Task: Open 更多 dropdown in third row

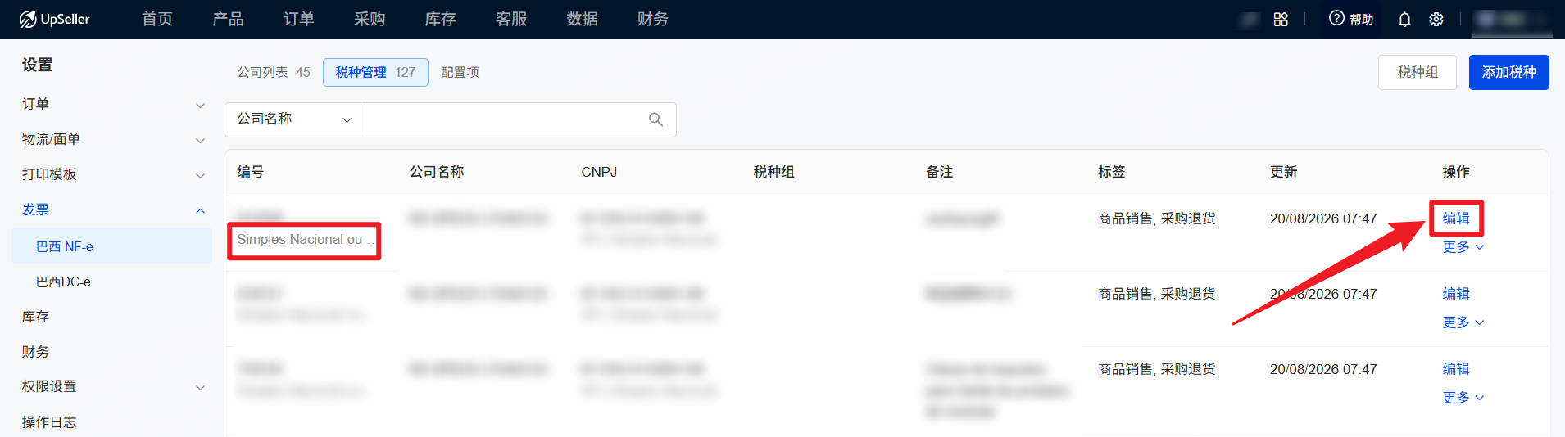Action: point(1463,398)
